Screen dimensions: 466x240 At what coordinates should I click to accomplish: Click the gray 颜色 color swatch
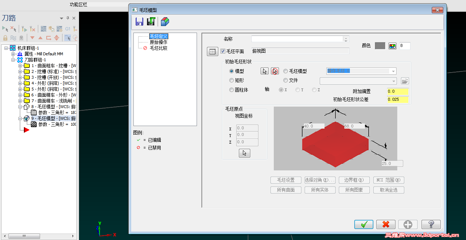click(x=381, y=45)
